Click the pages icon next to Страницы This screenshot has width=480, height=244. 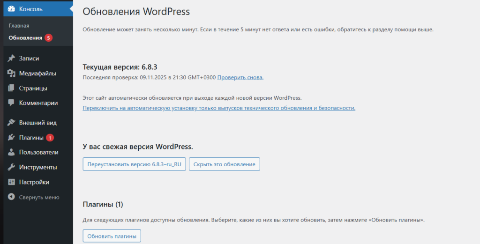(x=12, y=88)
